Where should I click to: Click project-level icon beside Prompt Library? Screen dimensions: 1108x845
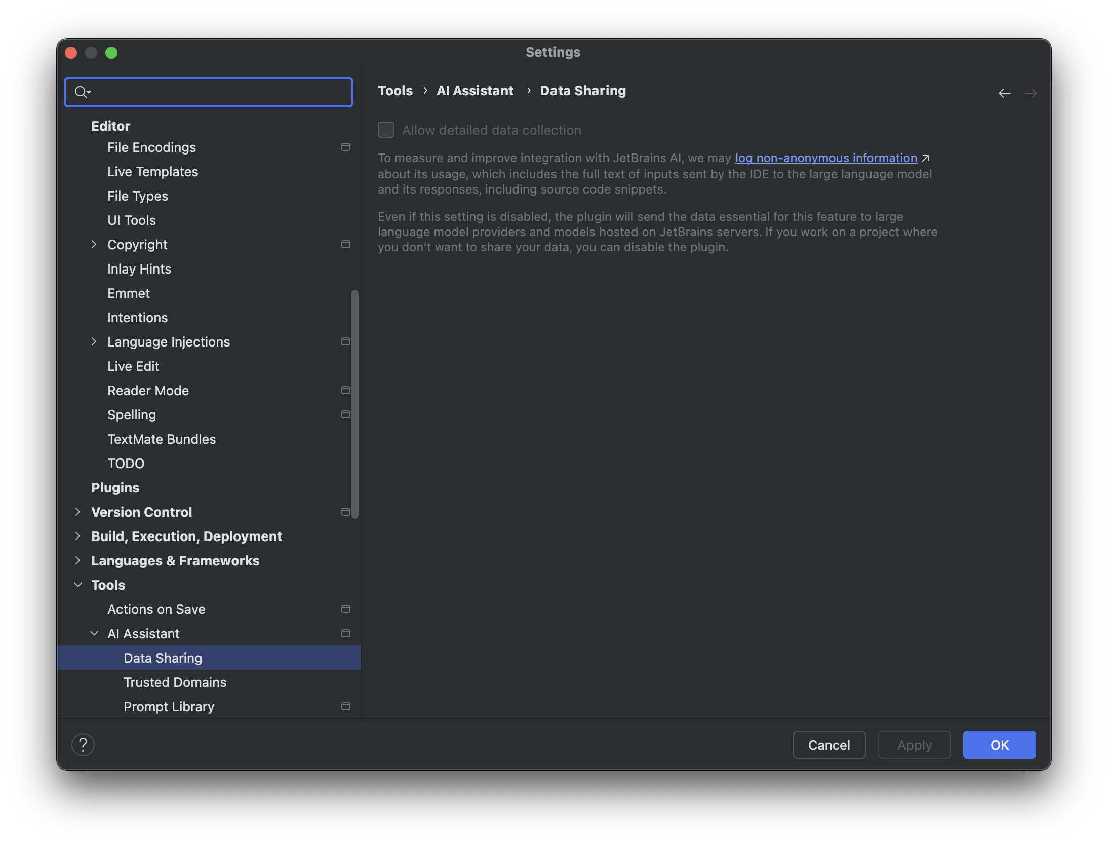[346, 707]
